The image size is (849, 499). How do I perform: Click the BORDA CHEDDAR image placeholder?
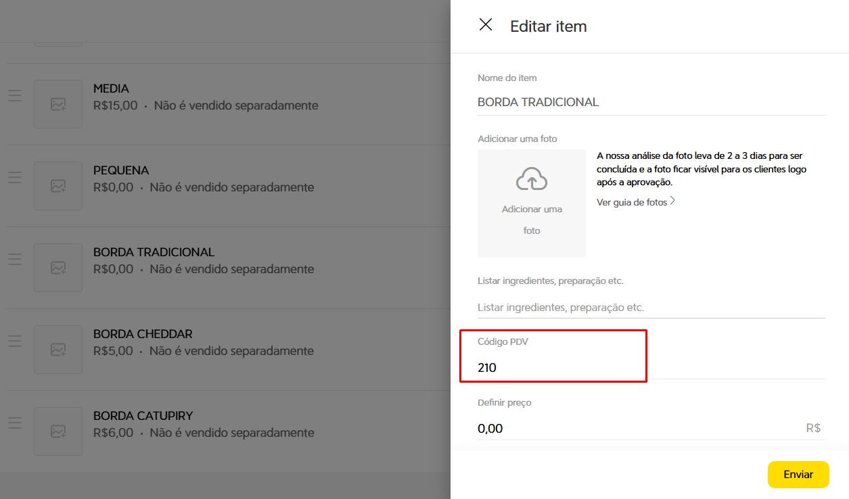click(58, 350)
